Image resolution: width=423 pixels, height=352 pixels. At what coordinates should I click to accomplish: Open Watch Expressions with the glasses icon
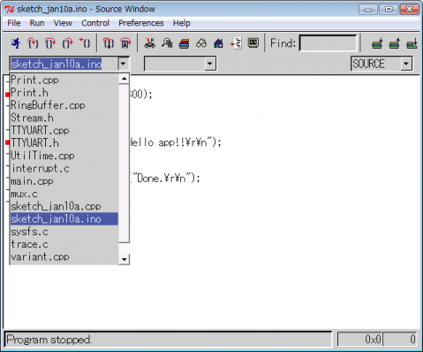201,43
